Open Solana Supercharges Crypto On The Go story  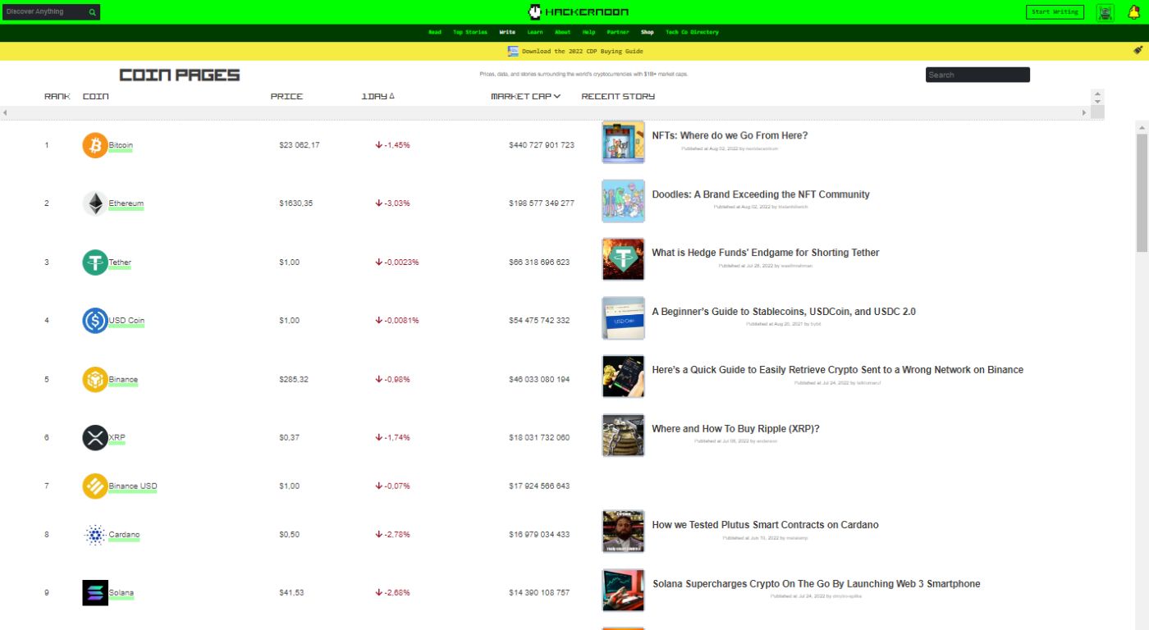816,584
